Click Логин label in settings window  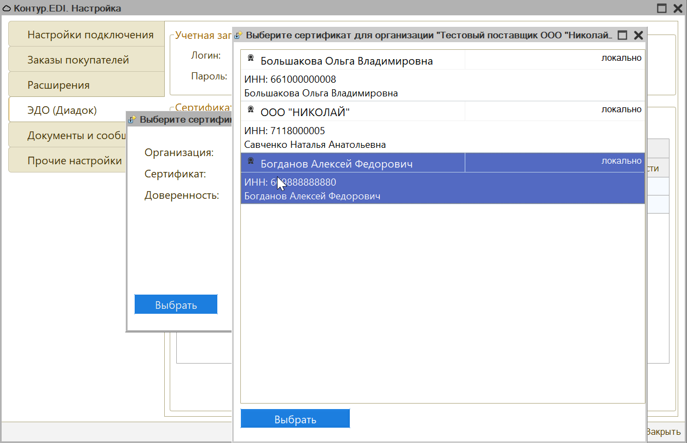(x=206, y=55)
